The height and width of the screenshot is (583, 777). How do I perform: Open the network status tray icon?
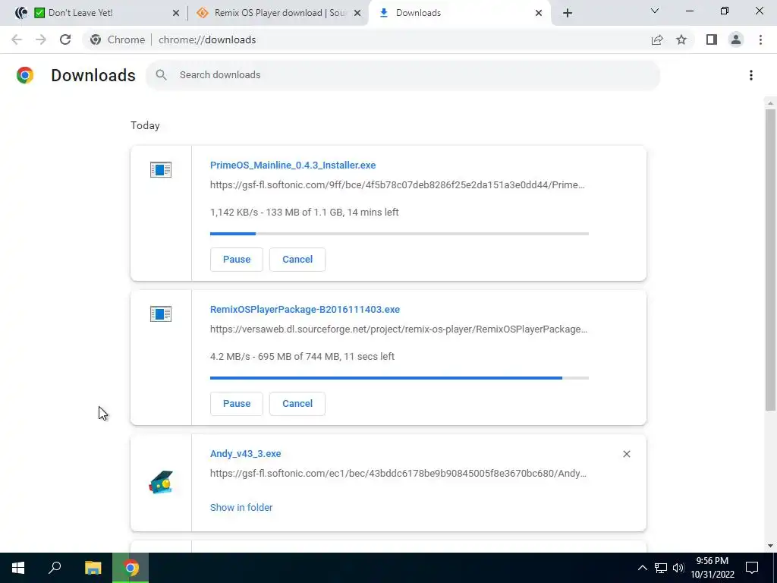coord(661,568)
